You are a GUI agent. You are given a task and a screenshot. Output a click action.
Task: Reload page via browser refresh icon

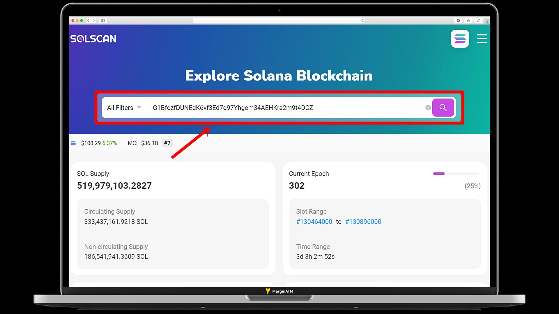tap(363, 21)
